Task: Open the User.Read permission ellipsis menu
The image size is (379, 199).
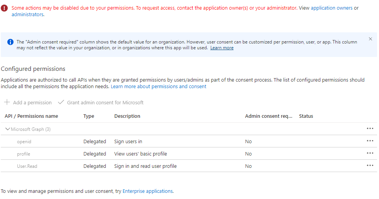Action: (370, 166)
